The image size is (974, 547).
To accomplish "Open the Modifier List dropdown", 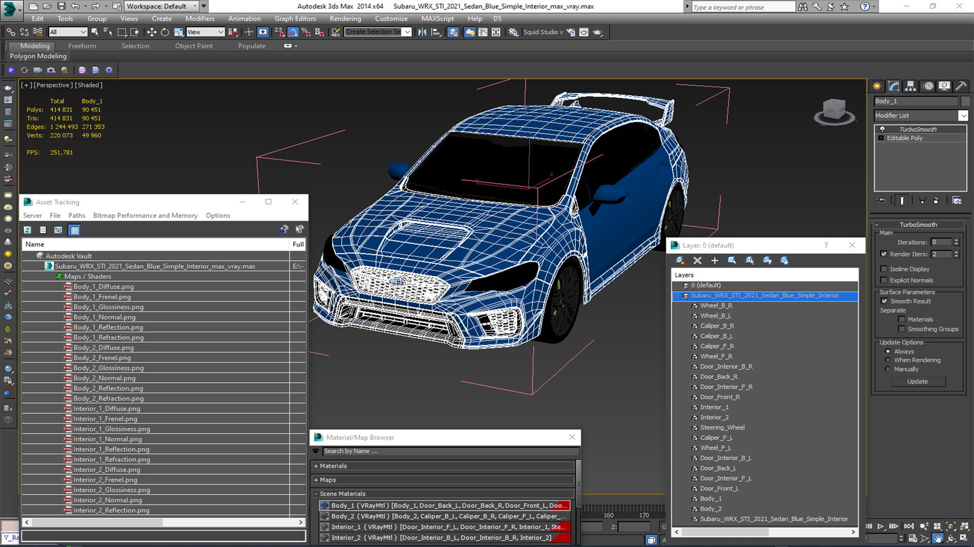I will point(963,115).
